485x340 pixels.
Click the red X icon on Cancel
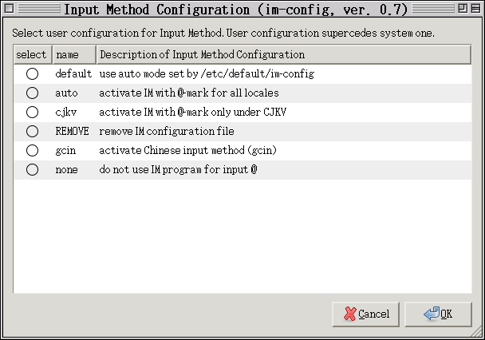[x=349, y=314]
